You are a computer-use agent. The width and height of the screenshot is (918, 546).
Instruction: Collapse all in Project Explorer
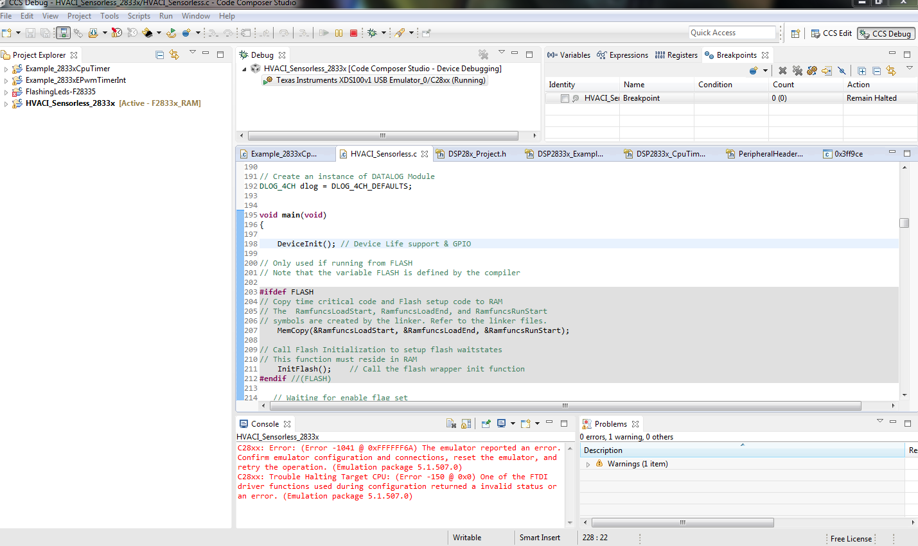pos(160,55)
